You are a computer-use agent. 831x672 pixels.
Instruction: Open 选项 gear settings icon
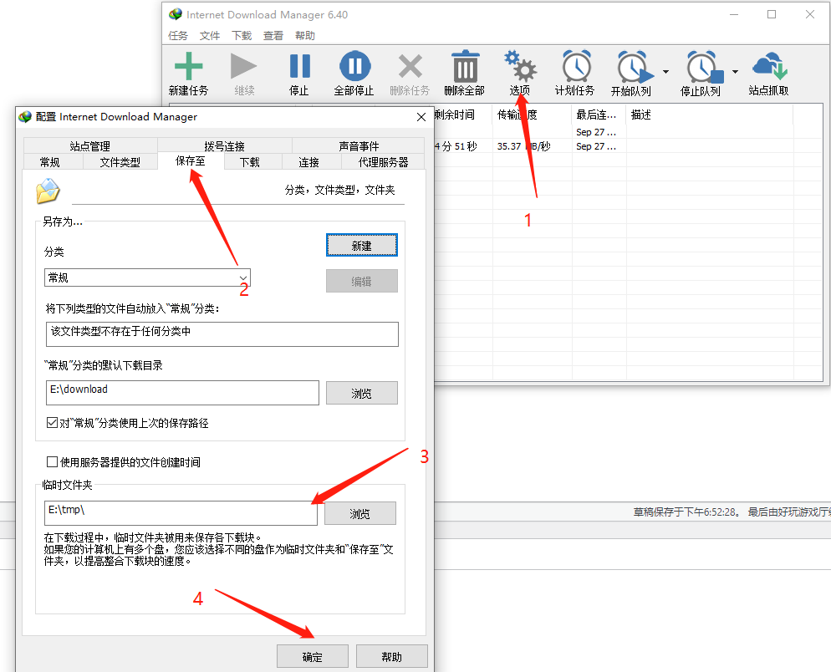tap(520, 66)
